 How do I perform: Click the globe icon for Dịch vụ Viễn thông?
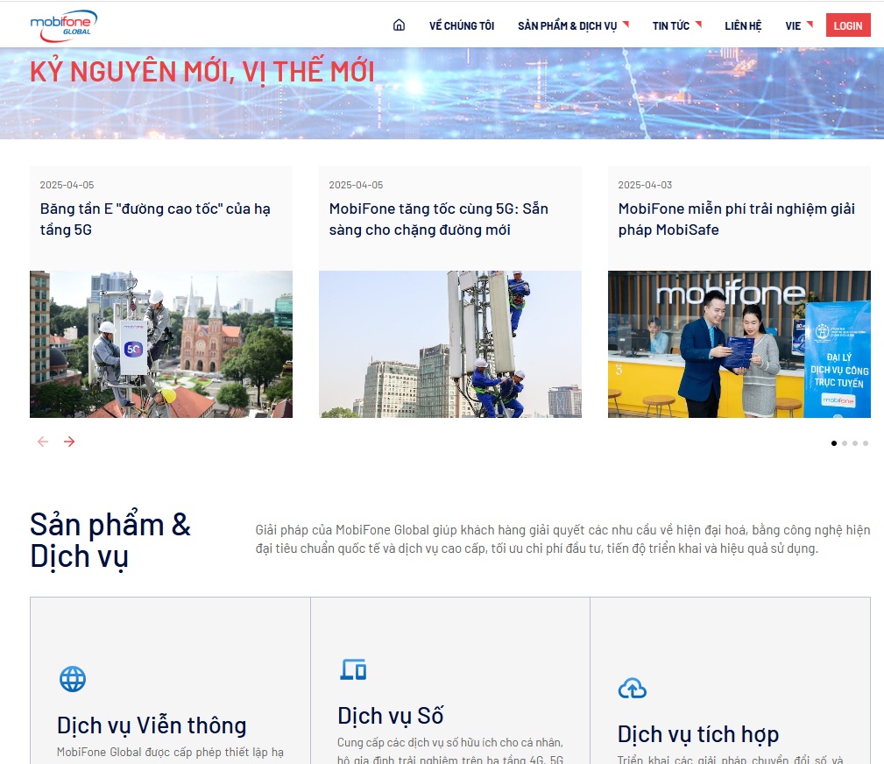73,679
